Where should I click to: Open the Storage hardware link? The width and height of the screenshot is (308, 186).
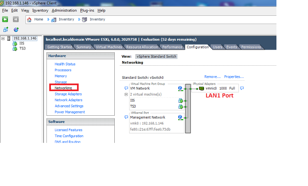pos(61,82)
